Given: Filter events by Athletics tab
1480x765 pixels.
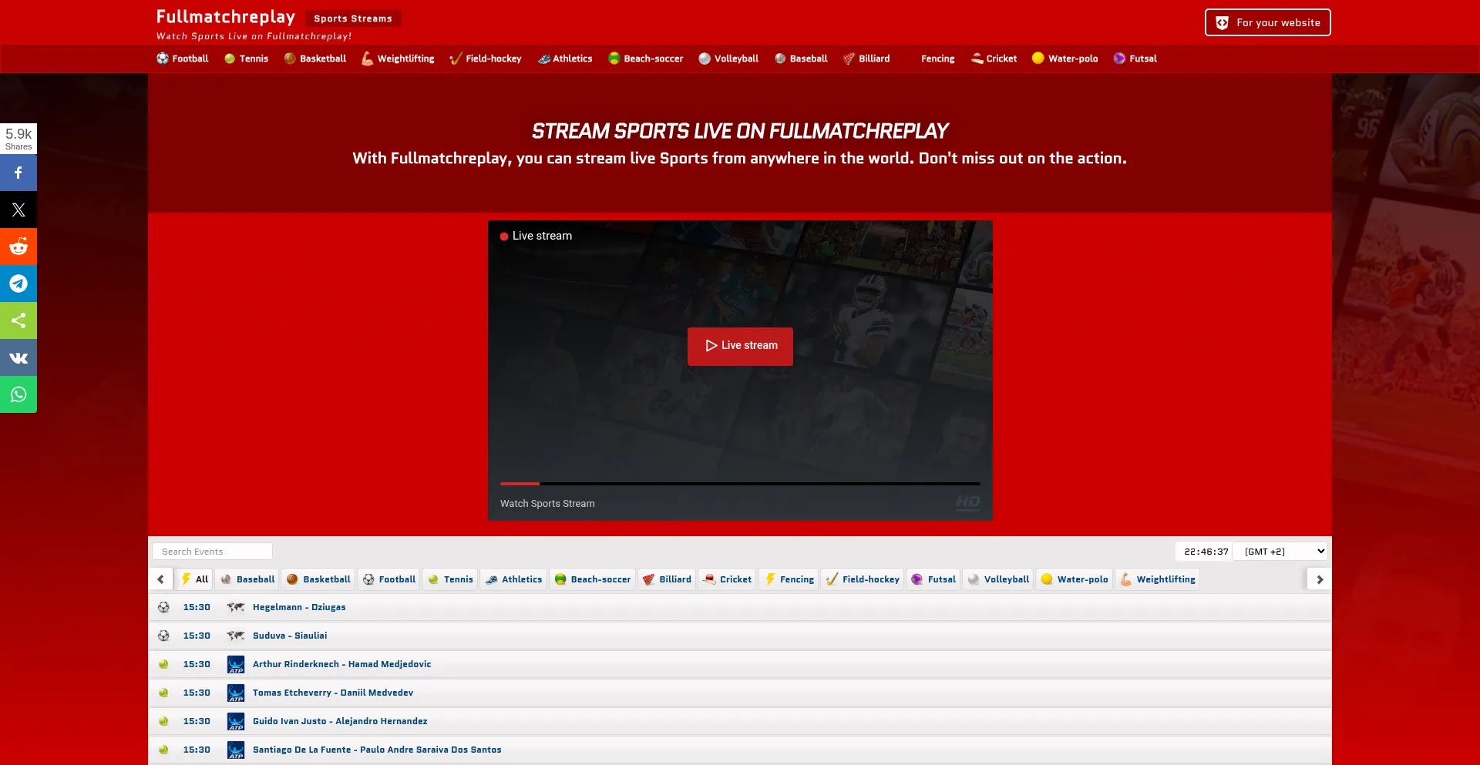Looking at the screenshot, I should (513, 579).
